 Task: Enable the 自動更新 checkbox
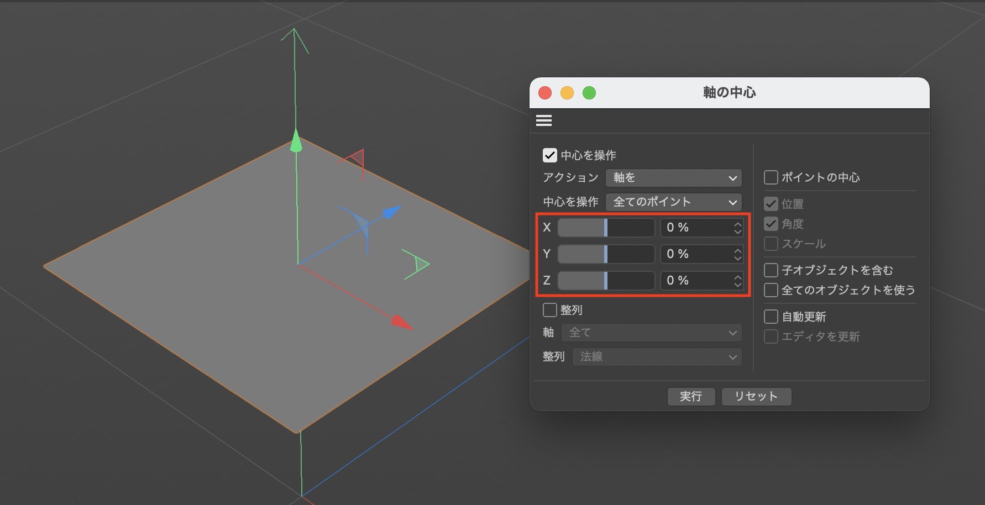[771, 317]
